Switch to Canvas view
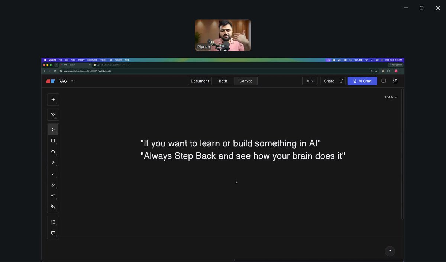The image size is (446, 262). click(246, 81)
